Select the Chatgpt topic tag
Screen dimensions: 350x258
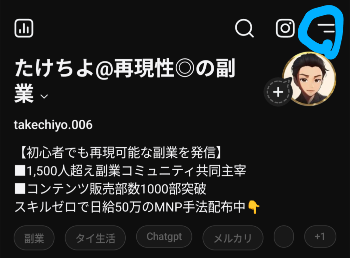[x=164, y=236]
